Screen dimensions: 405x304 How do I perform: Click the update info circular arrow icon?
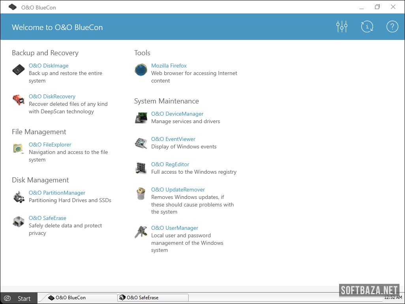367,27
